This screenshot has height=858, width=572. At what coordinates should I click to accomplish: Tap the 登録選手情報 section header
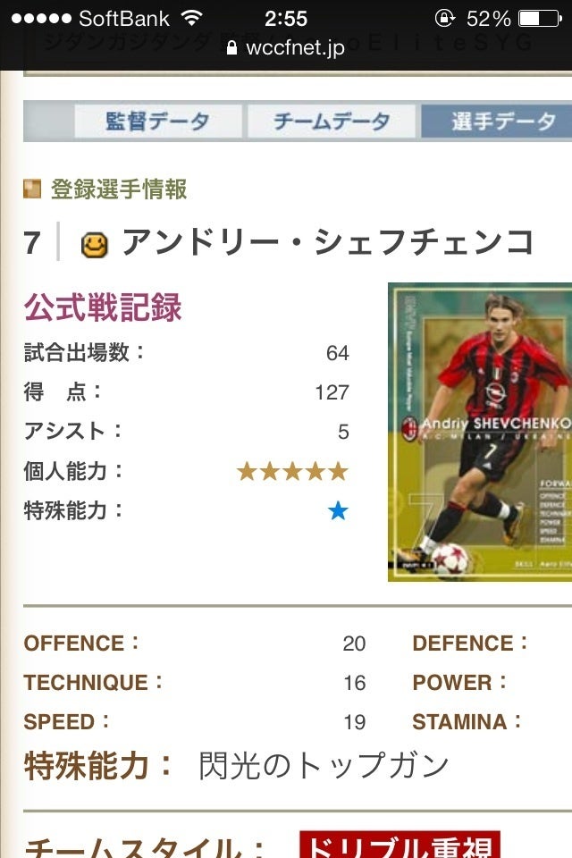click(118, 189)
